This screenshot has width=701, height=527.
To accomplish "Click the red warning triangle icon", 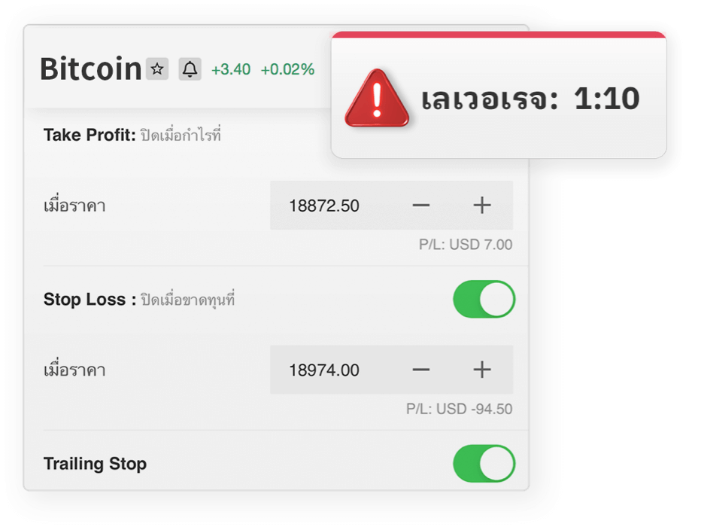I will (376, 99).
